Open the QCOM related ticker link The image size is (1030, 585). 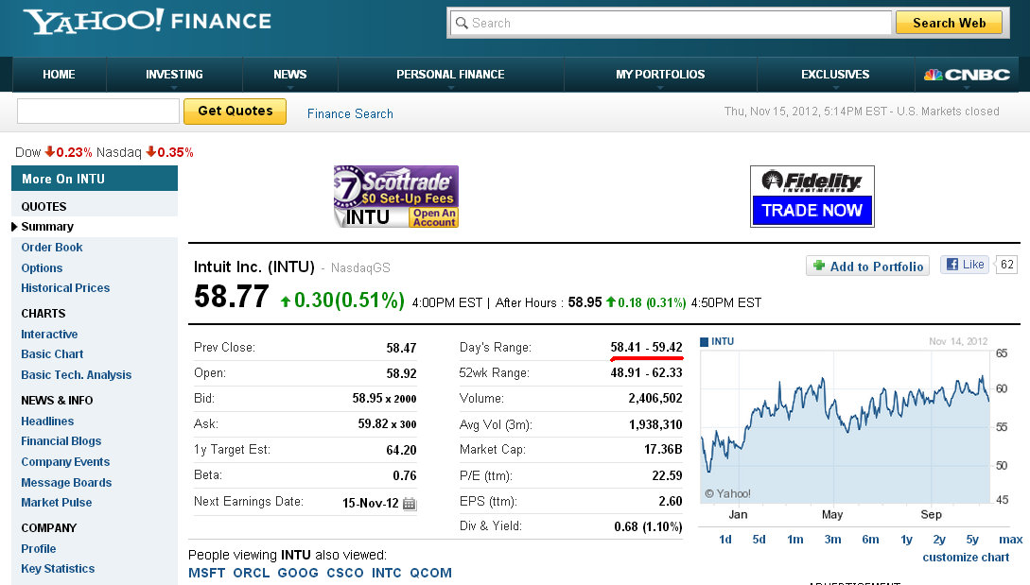click(431, 573)
